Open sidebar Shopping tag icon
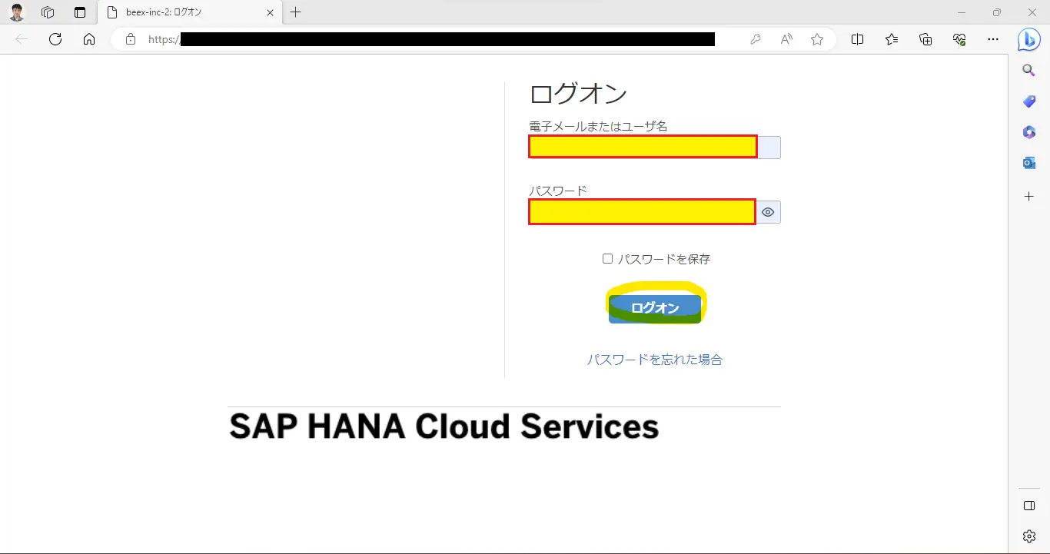This screenshot has width=1050, height=554. coord(1029,101)
